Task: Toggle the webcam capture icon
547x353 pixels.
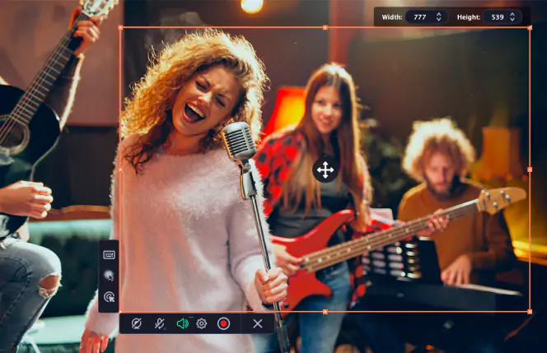Action: click(x=137, y=323)
